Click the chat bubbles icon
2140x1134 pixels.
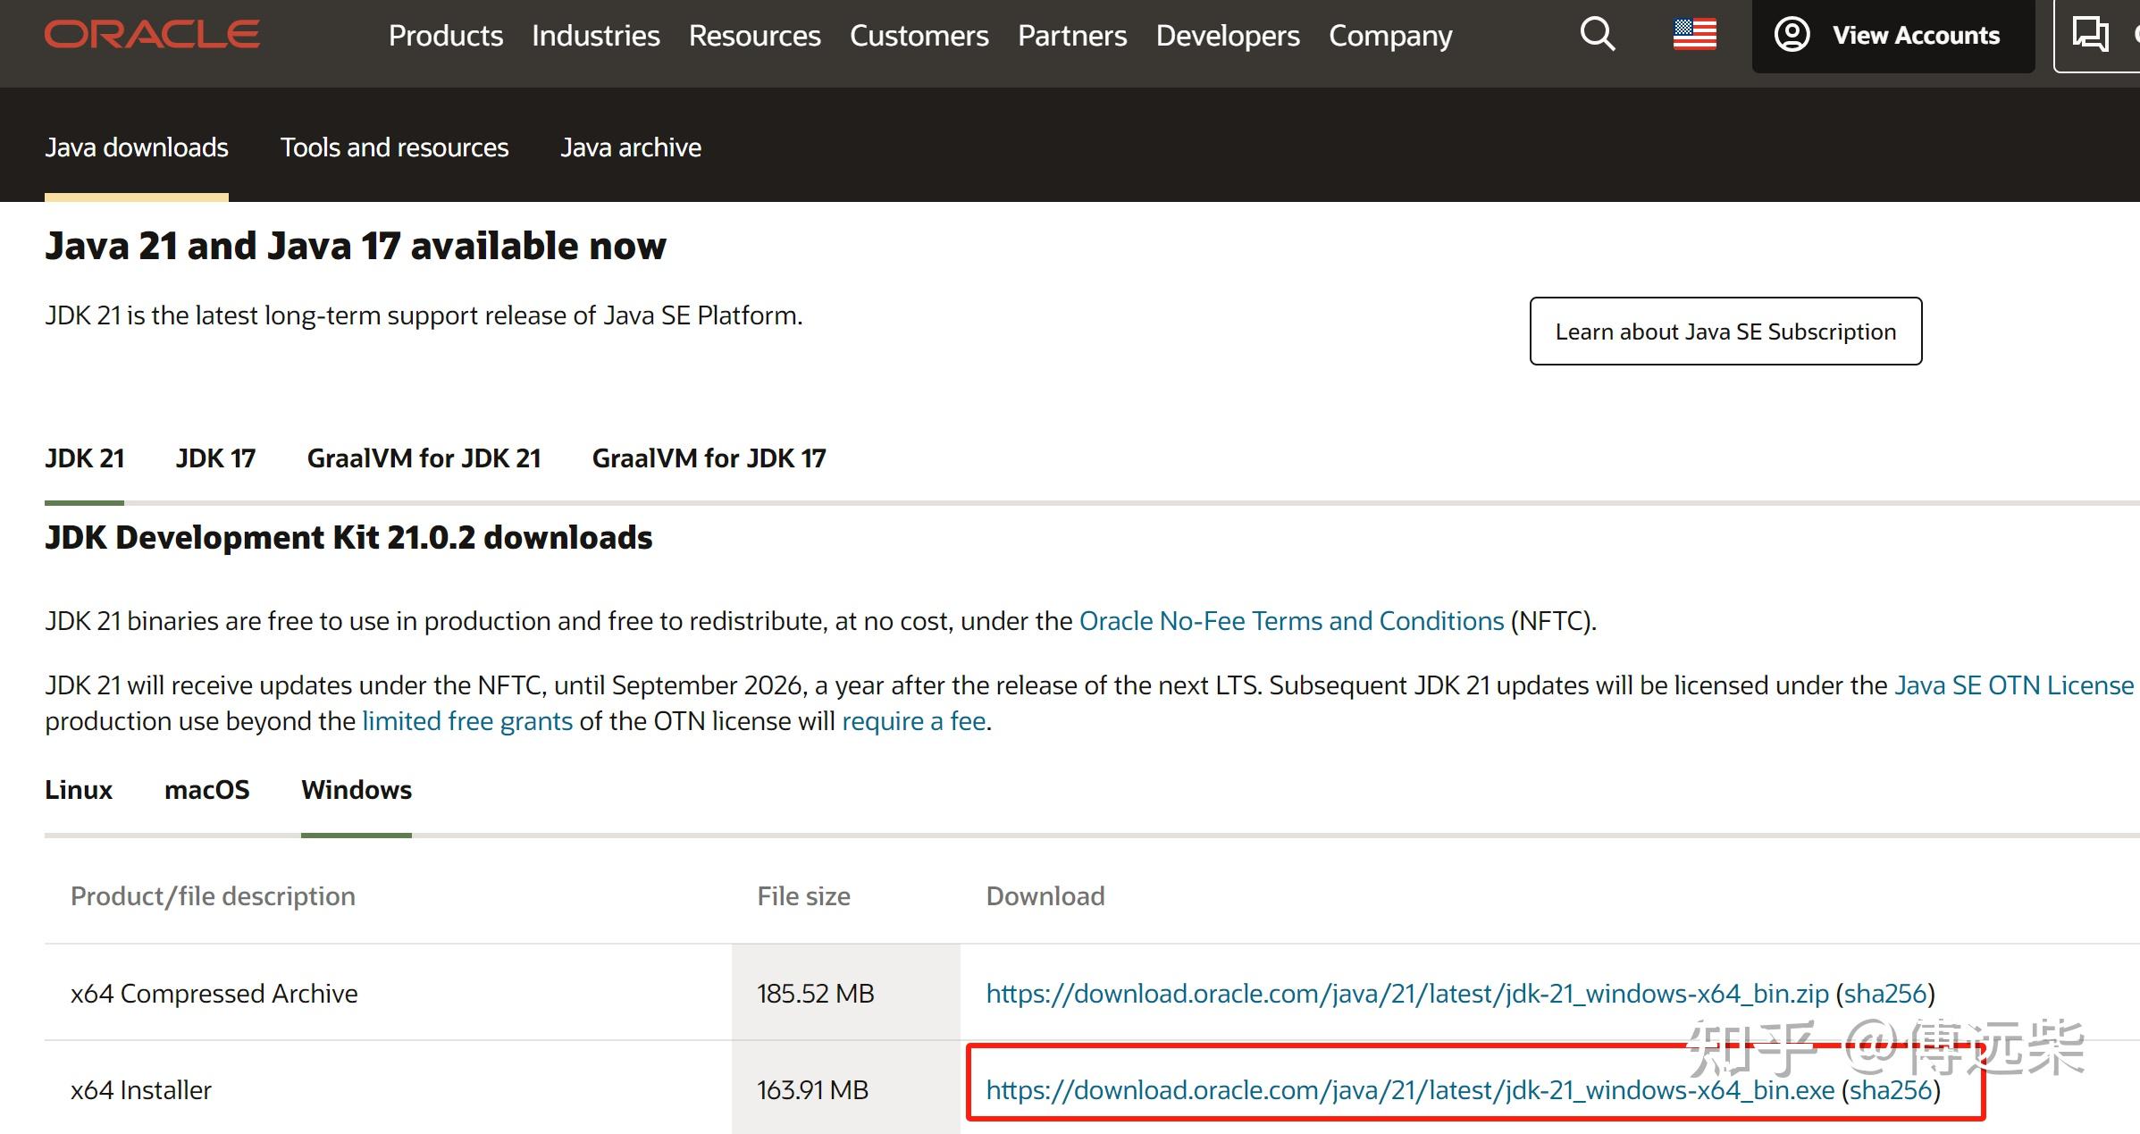pyautogui.click(x=2090, y=35)
